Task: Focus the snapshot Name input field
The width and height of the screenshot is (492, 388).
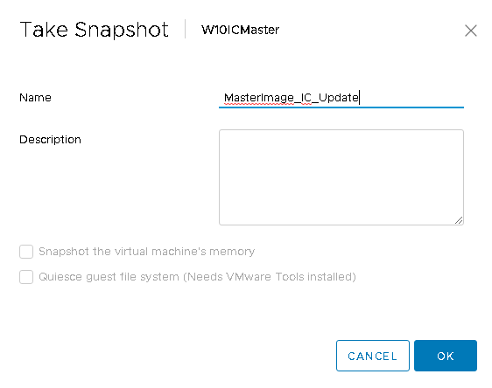Action: (x=341, y=98)
